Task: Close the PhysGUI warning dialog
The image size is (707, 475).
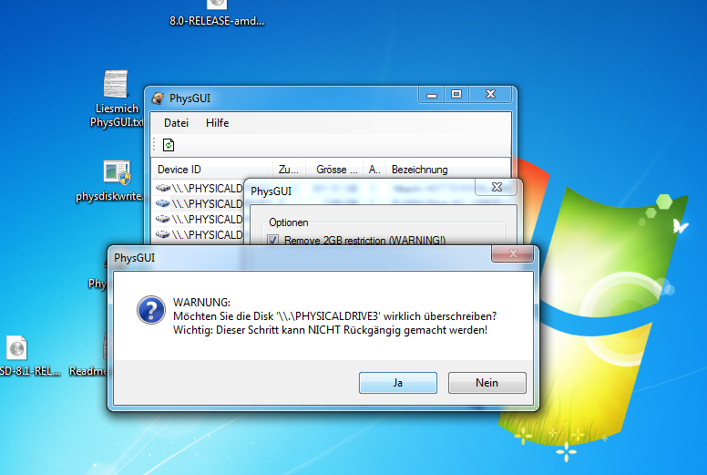Action: pos(513,253)
